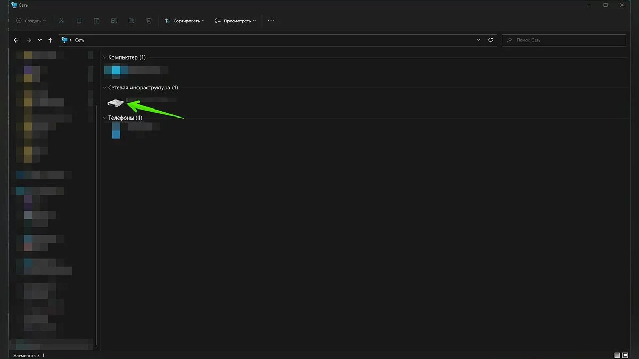The image size is (639, 359).
Task: Click the Сеть title bar icon
Action: 14,5
